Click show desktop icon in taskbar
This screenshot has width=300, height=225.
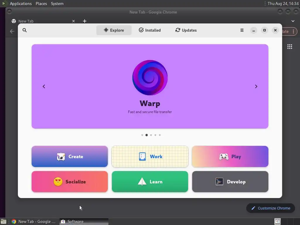tap(4, 221)
